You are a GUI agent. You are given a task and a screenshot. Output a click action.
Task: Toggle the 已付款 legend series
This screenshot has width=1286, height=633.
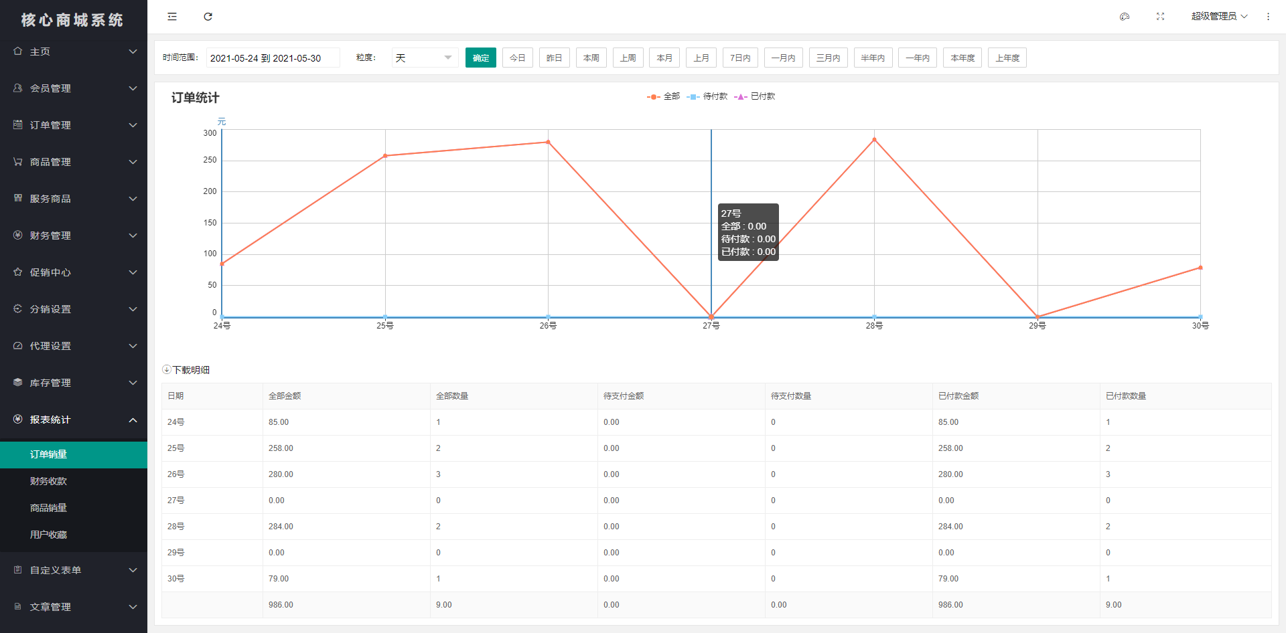click(755, 96)
